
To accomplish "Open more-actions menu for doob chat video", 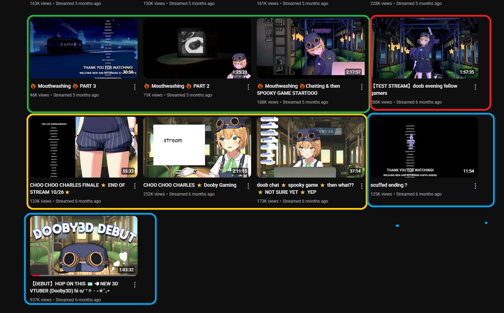I will pyautogui.click(x=362, y=186).
